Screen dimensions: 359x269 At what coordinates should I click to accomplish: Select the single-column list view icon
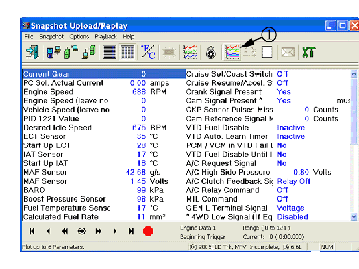tap(110, 52)
